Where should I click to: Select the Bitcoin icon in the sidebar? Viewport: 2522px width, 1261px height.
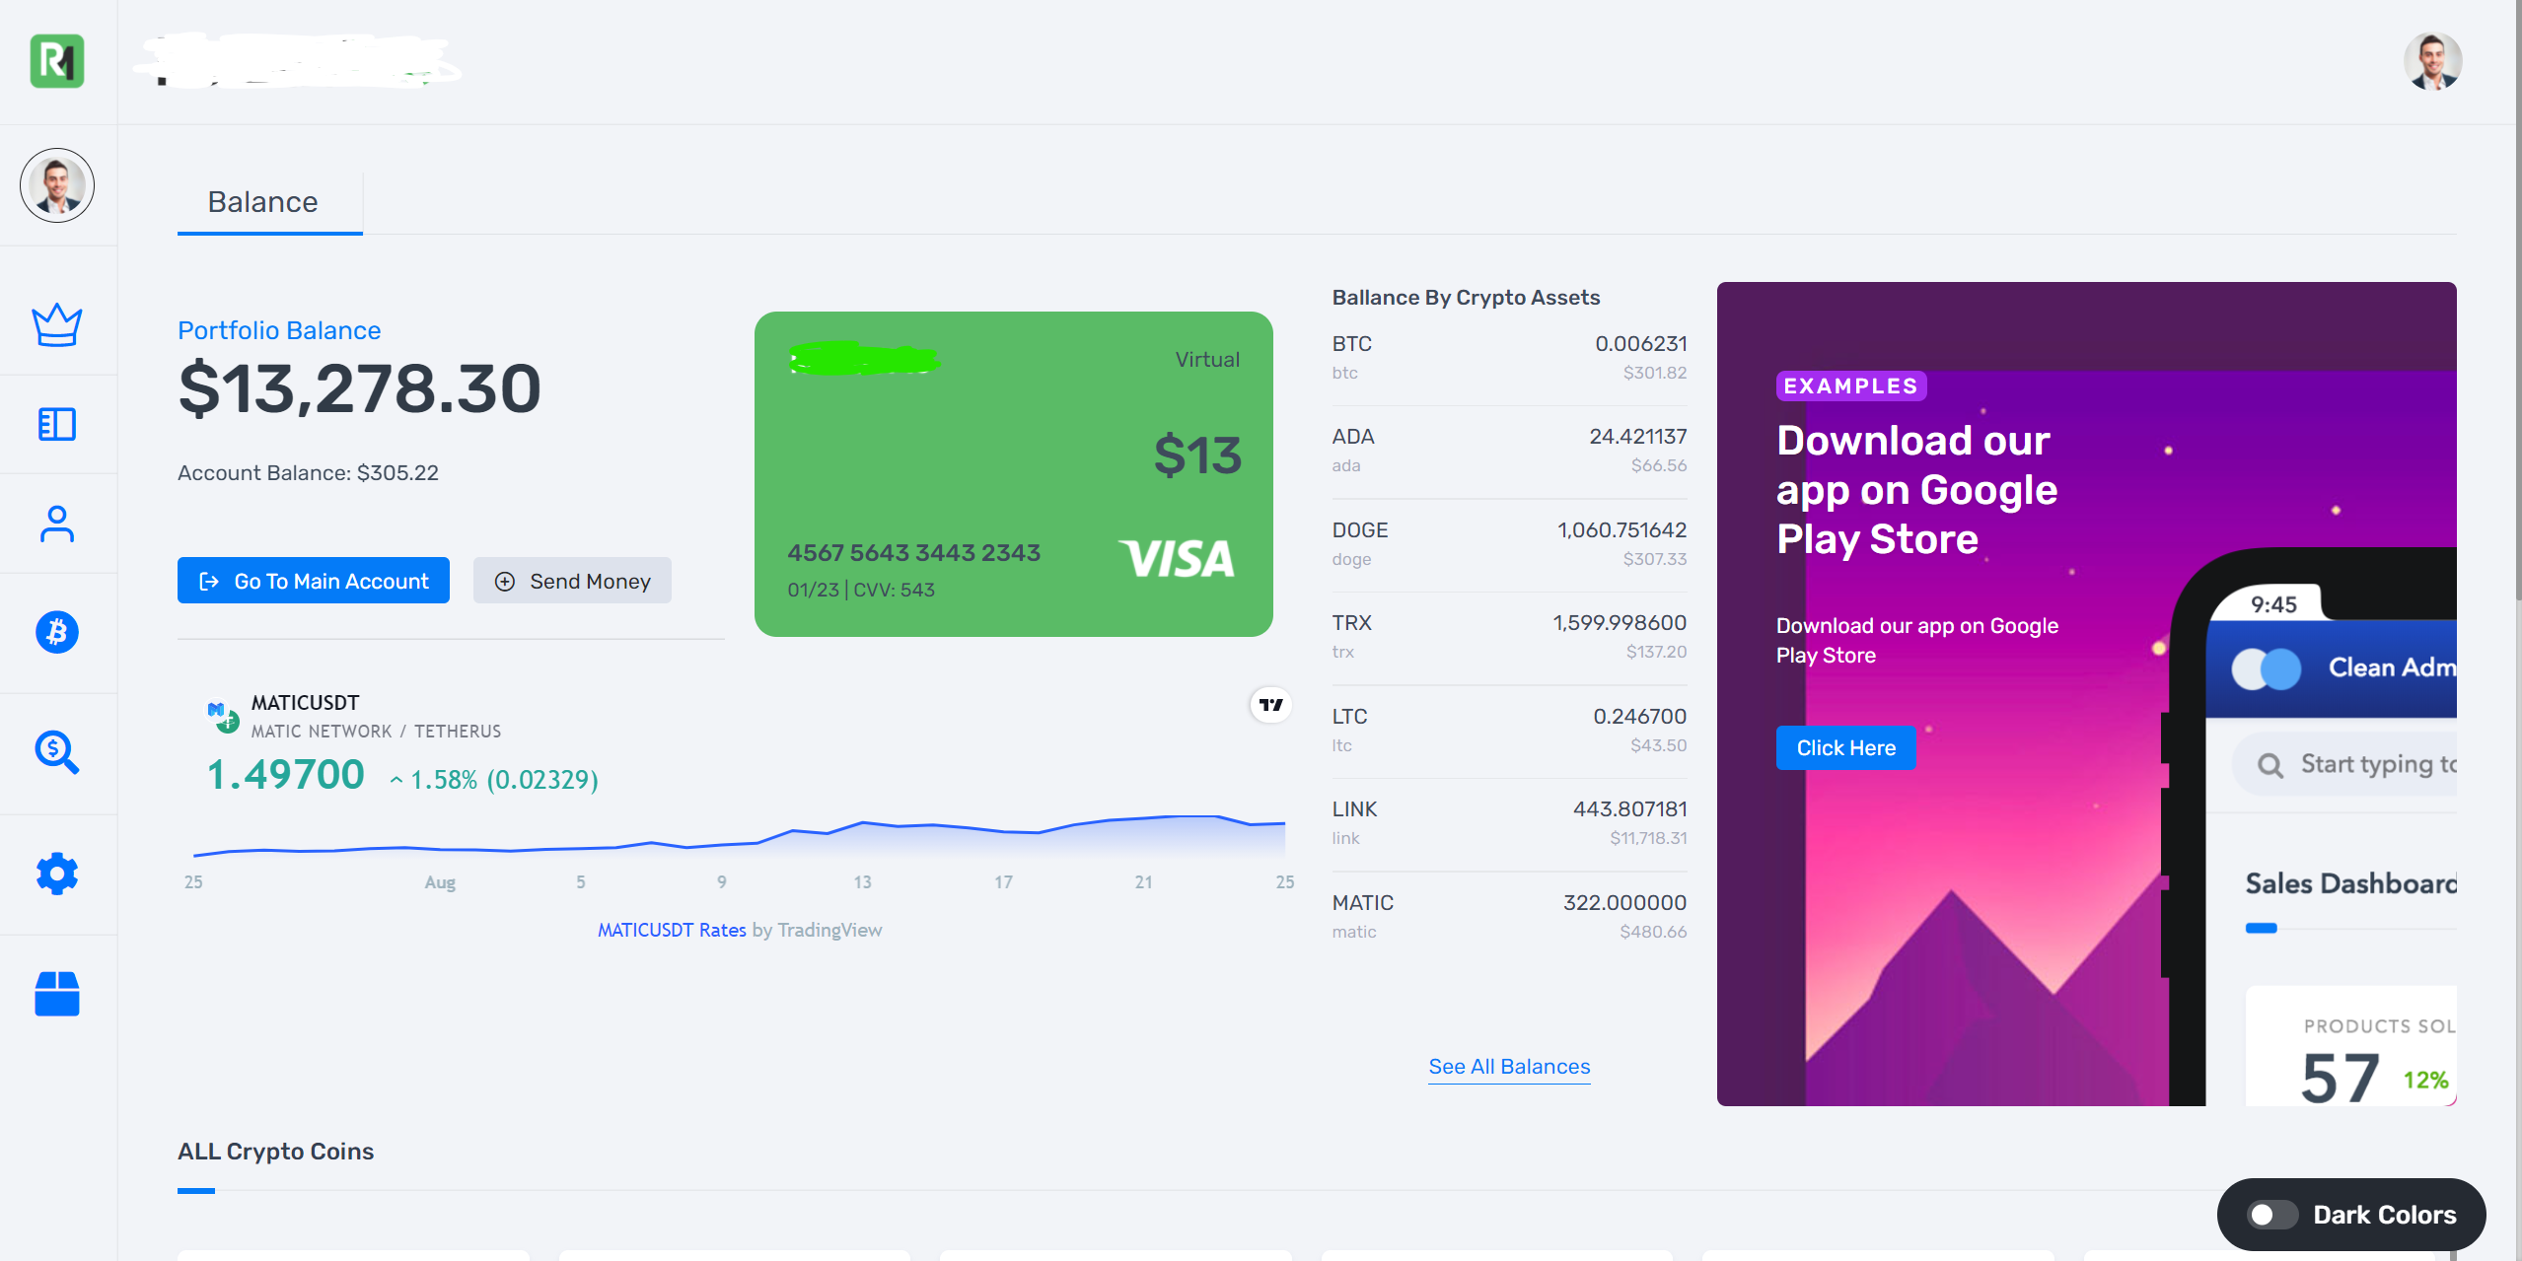pyautogui.click(x=56, y=631)
